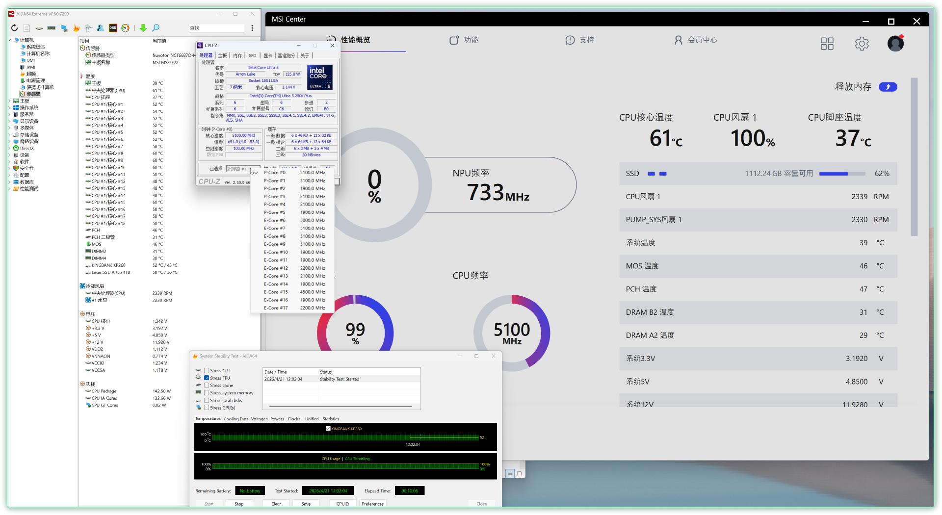
Task: Click the Stability Test log horizontal scrollbar
Action: point(340,407)
